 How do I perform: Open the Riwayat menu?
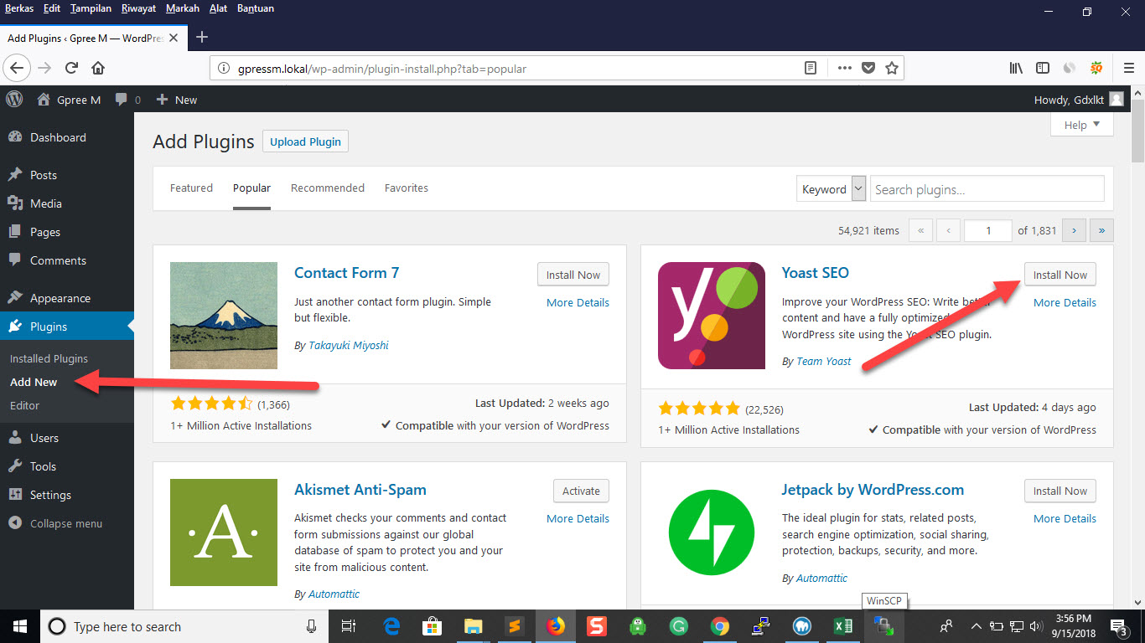click(138, 8)
